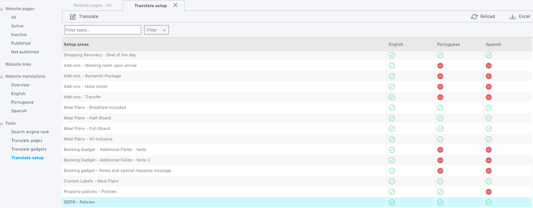Open Search engine rank tool
533x208 pixels.
[x=30, y=132]
